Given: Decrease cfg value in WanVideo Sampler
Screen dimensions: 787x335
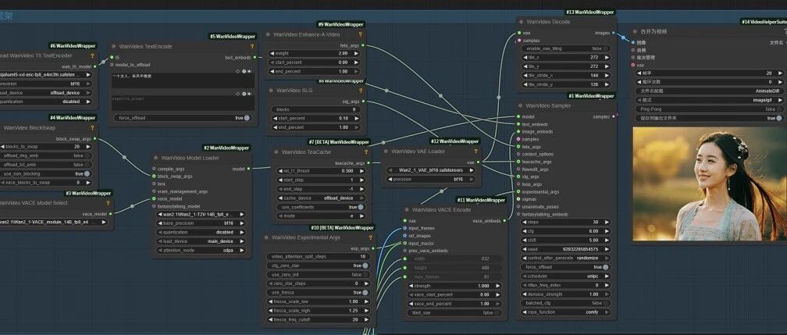Looking at the screenshot, I should [x=525, y=231].
